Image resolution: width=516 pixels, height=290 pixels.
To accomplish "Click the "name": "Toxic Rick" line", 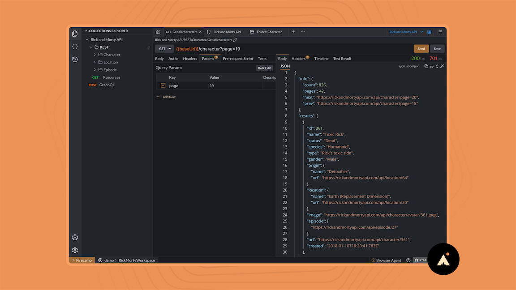I will [326, 134].
